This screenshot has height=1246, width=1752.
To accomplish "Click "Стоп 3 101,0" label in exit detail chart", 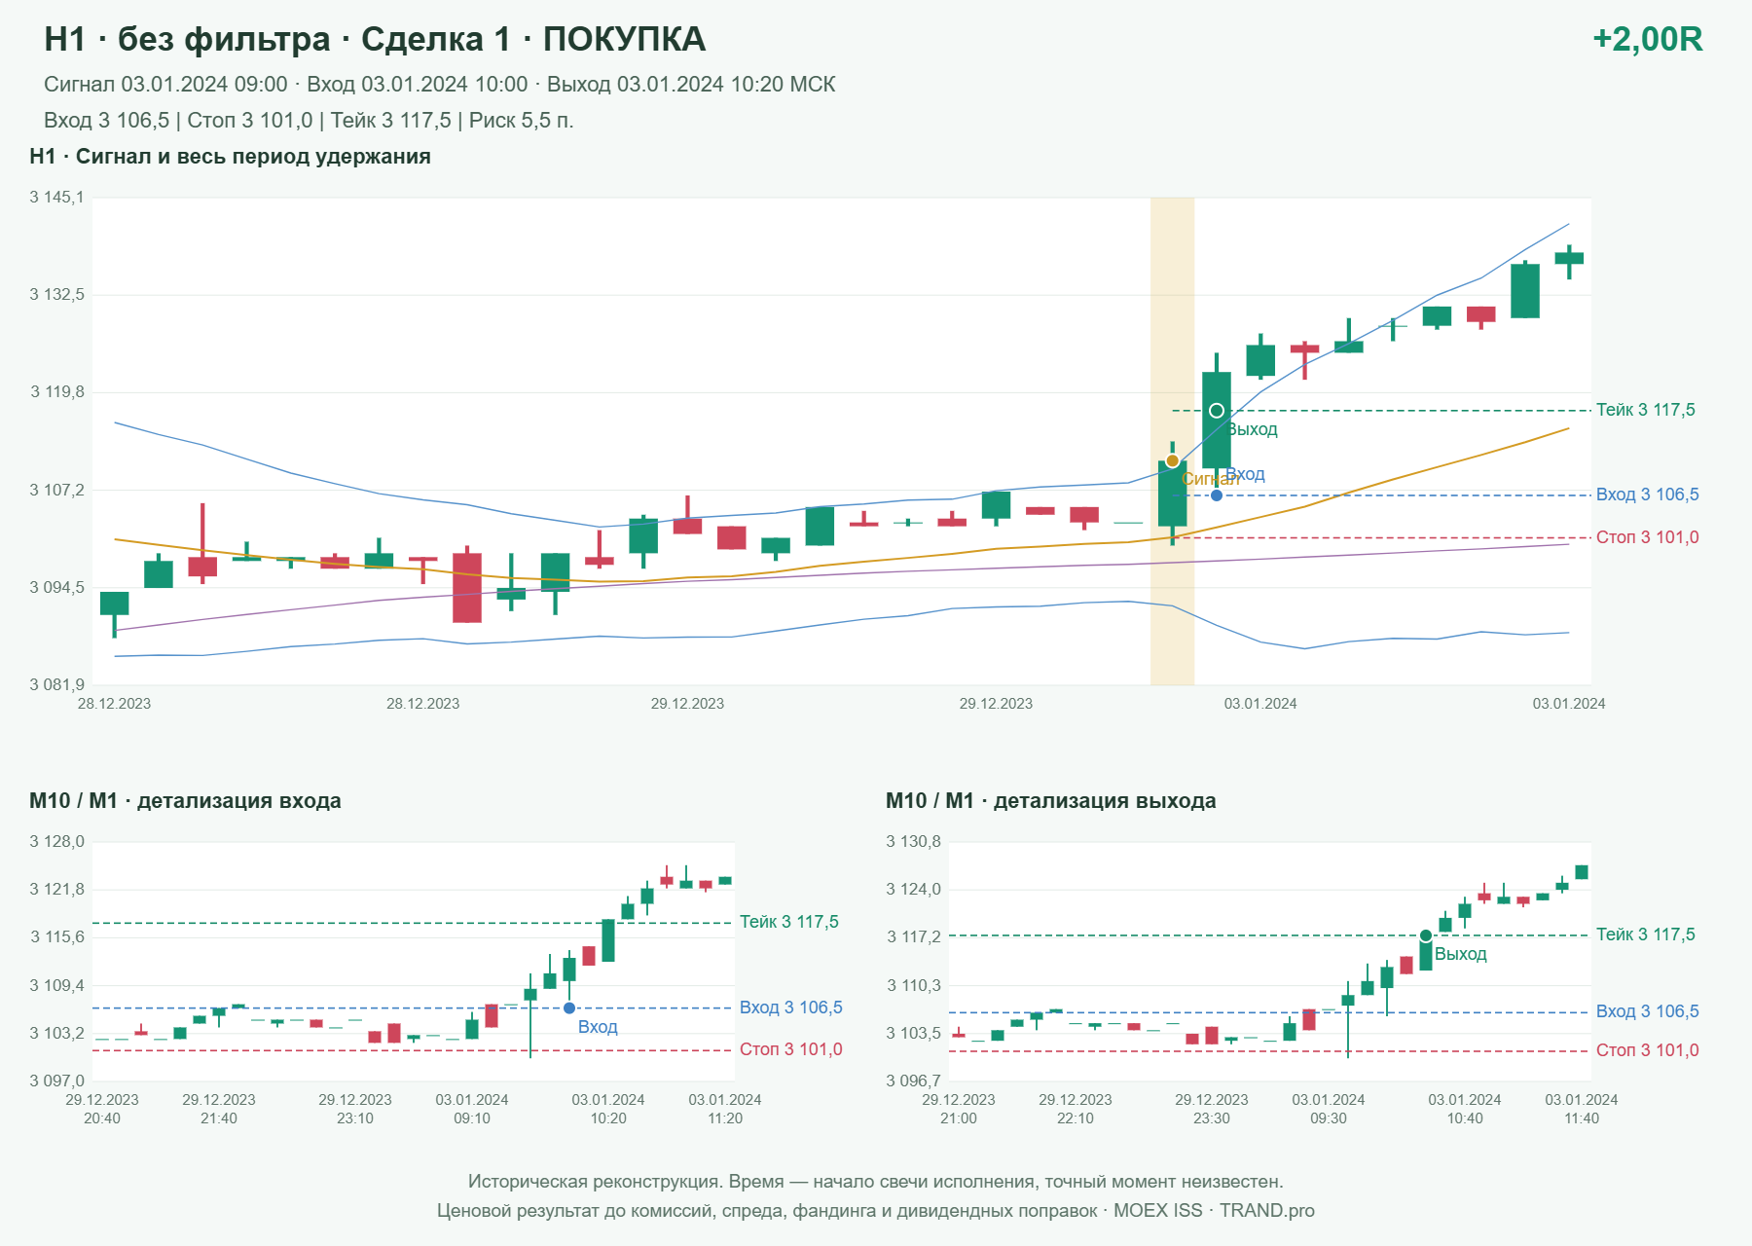I will click(1648, 1050).
